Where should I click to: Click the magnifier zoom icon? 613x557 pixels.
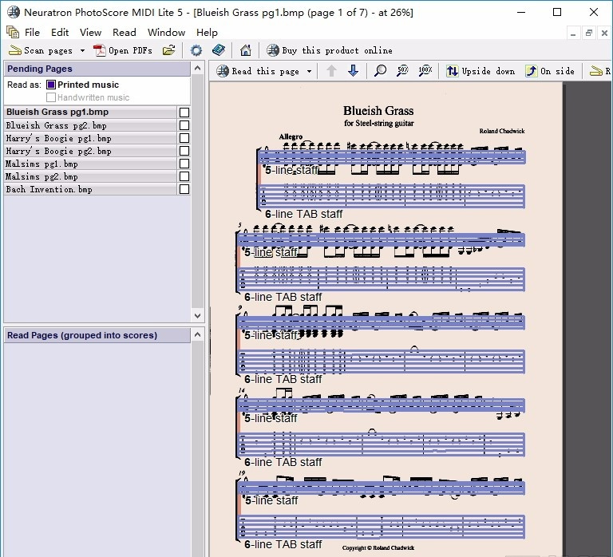point(381,71)
